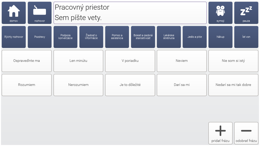The height and width of the screenshot is (146, 260).
Task: Select the phrase Je to dôležité
Action: coord(130,85)
